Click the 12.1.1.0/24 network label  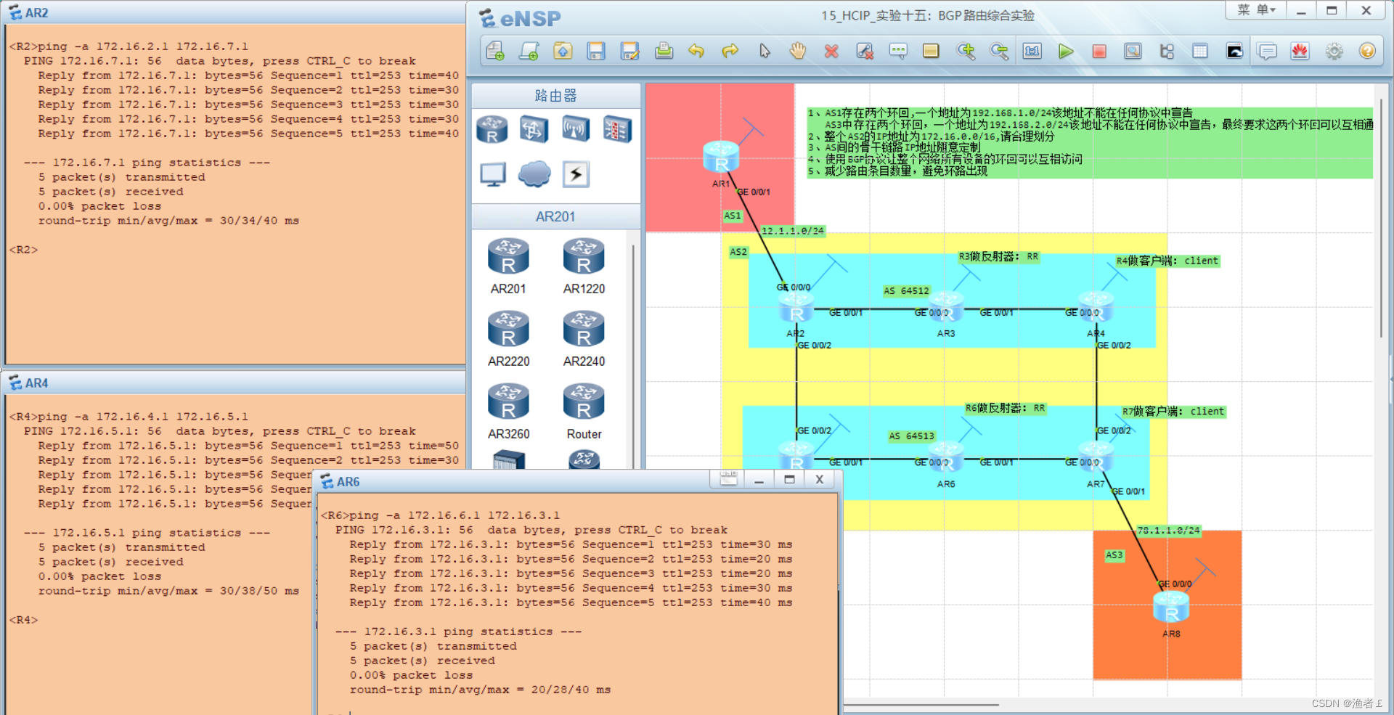click(x=793, y=231)
